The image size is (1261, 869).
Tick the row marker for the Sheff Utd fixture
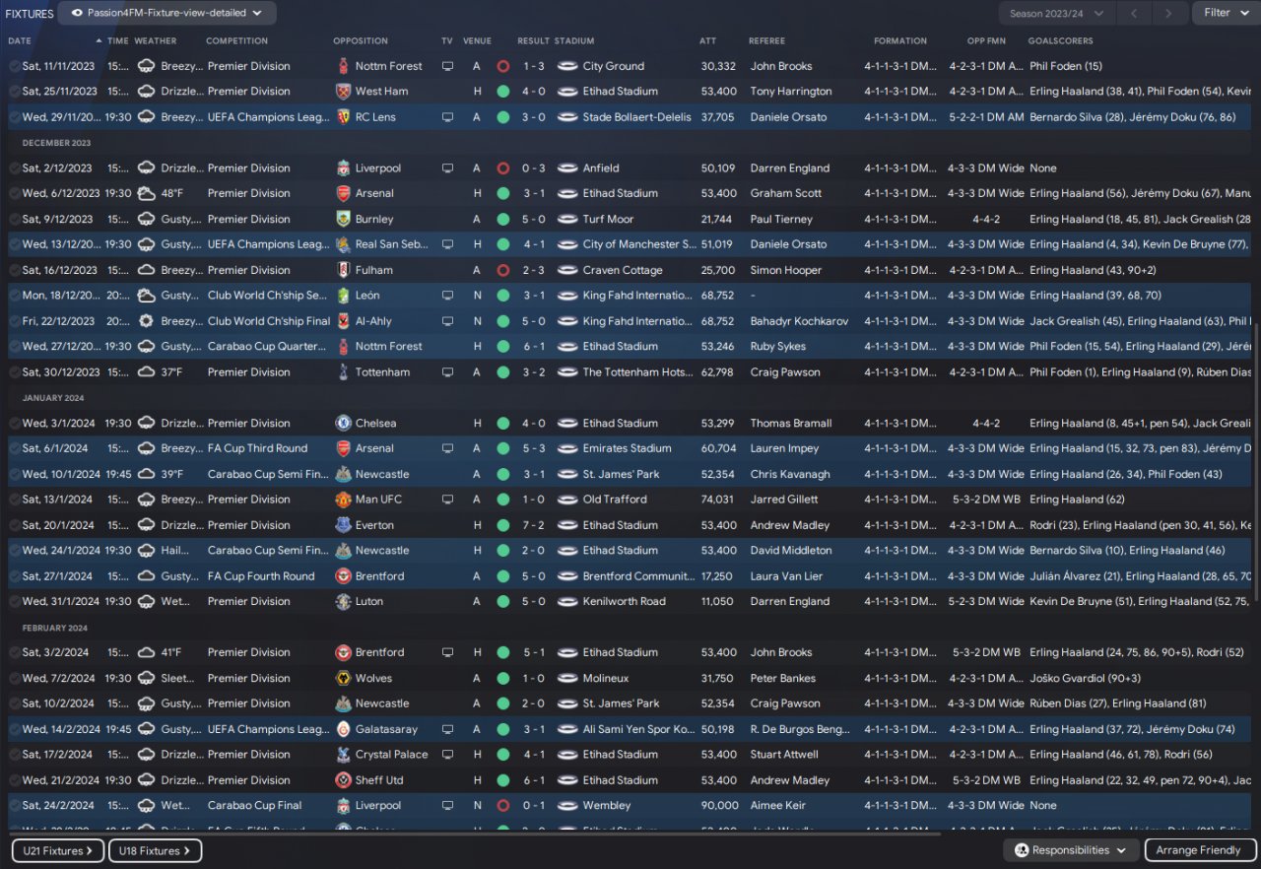pos(14,780)
